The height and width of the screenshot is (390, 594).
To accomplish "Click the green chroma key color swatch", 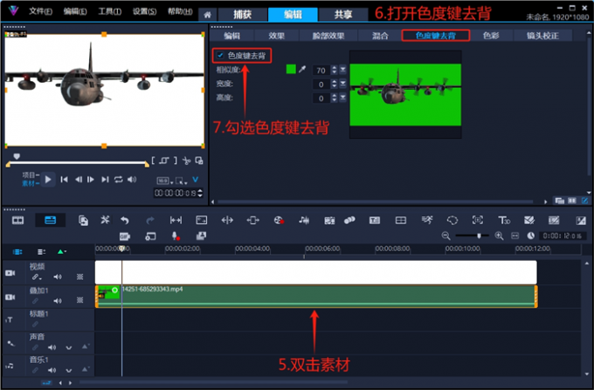I will click(290, 70).
